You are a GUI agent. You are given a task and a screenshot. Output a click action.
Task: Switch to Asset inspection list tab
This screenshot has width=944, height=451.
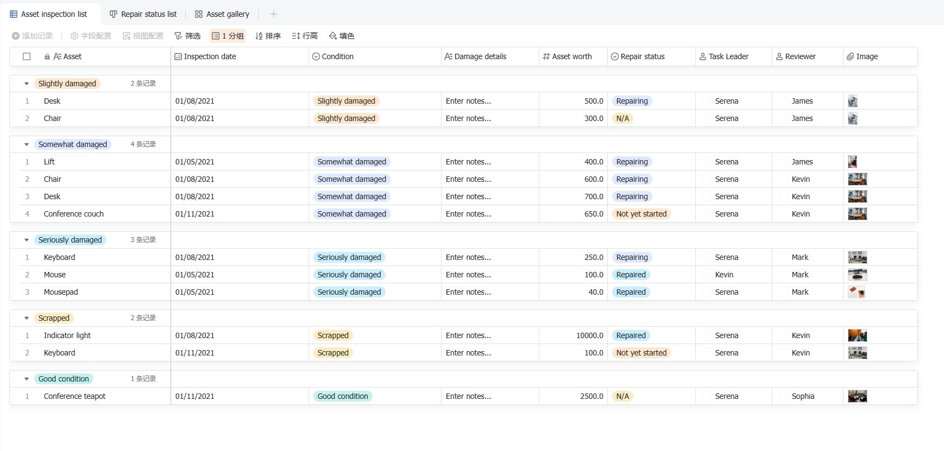coord(48,14)
